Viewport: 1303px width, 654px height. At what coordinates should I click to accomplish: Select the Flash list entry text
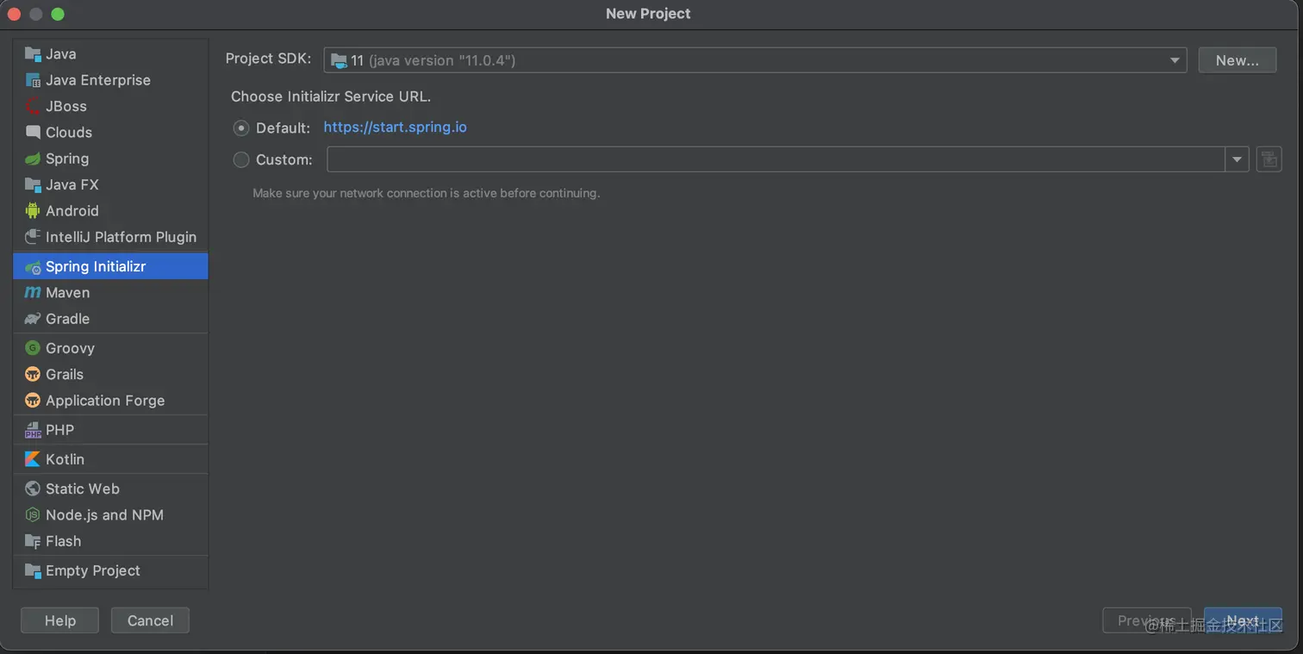tap(63, 541)
